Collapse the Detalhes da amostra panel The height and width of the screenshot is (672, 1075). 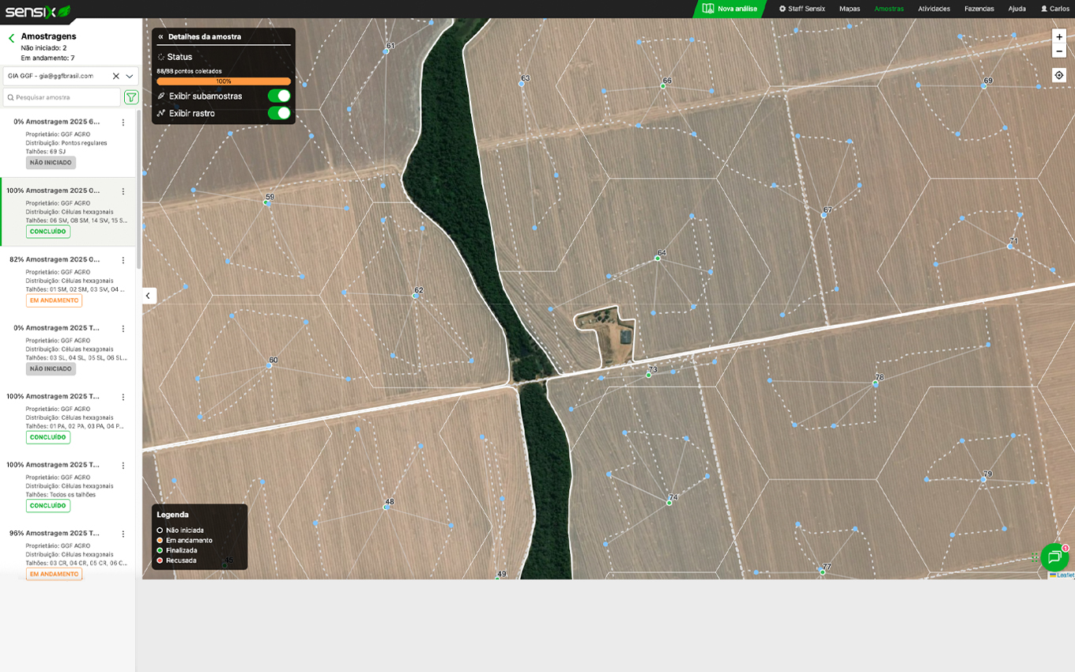point(160,37)
